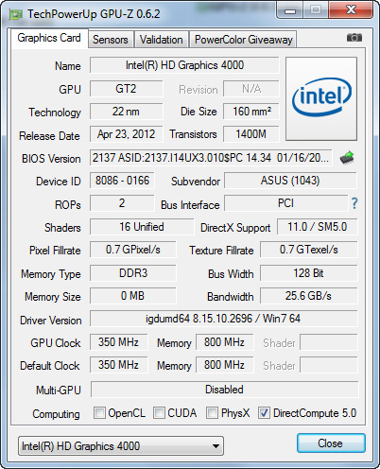Uncheck the DirectCompute 5.0 checkbox
The width and height of the screenshot is (380, 469).
click(264, 412)
